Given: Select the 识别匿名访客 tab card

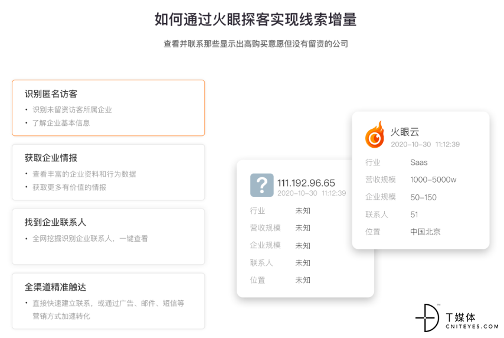Looking at the screenshot, I should [109, 108].
